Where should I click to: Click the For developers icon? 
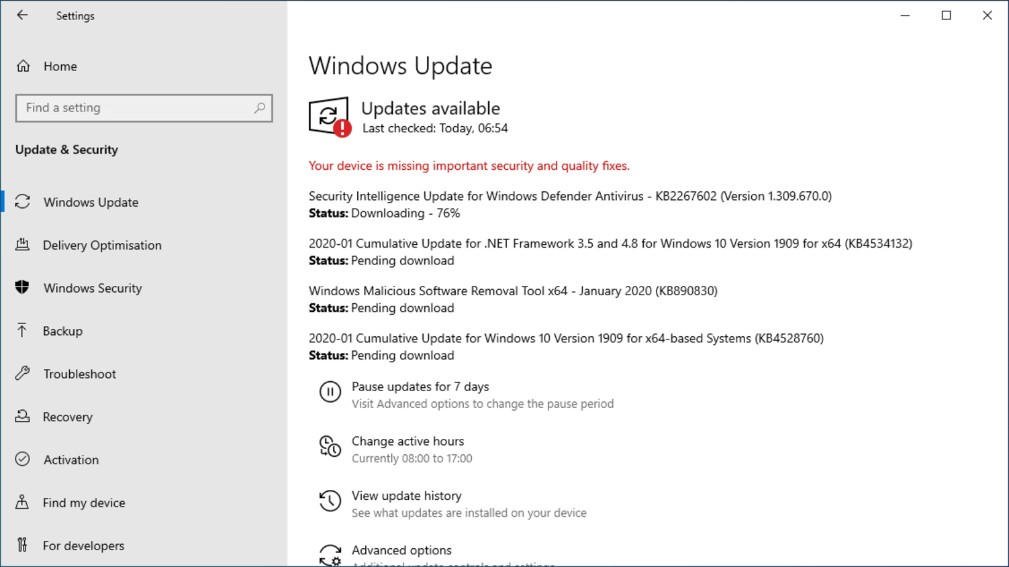(22, 545)
